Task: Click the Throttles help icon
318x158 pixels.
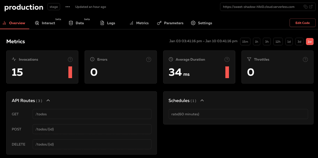Action: click(x=305, y=59)
